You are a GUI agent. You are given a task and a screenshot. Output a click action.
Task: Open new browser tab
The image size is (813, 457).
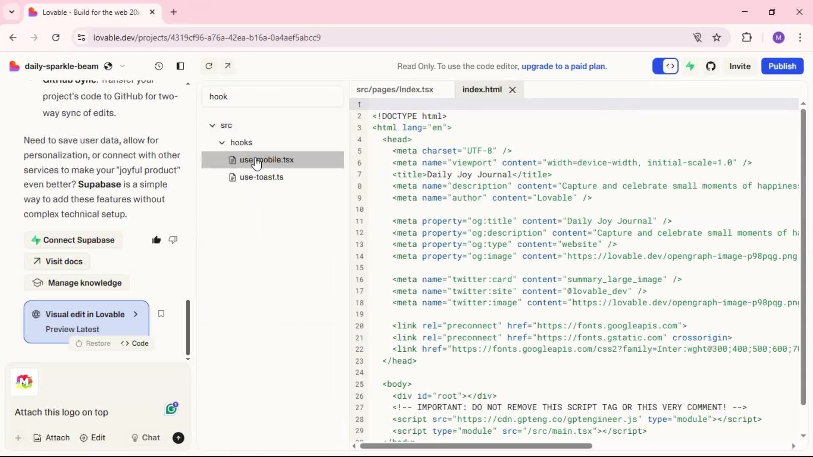pos(174,12)
